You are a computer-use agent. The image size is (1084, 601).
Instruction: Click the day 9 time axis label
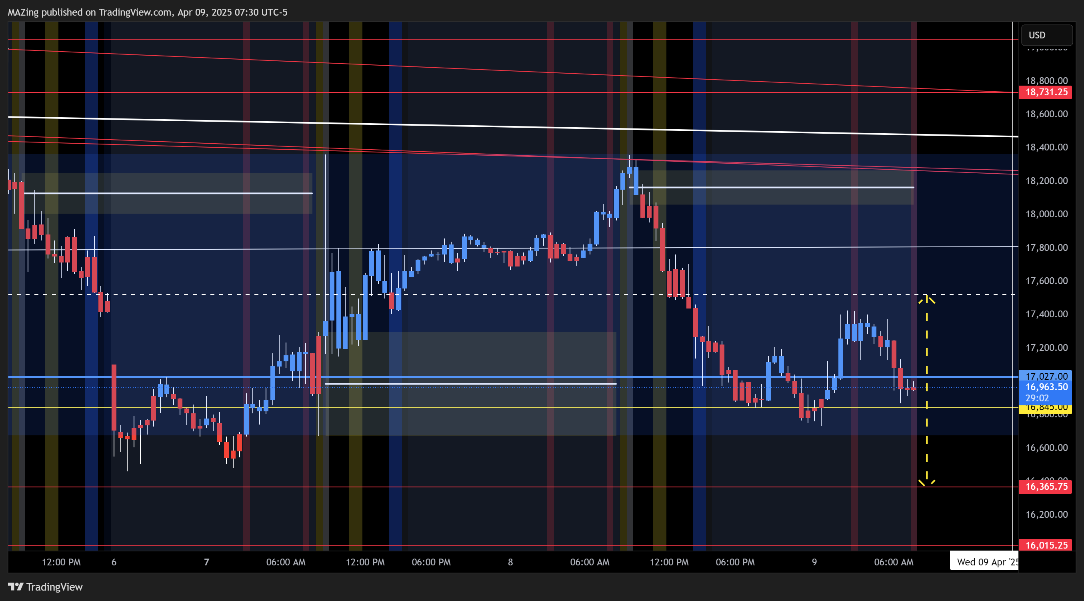point(814,562)
